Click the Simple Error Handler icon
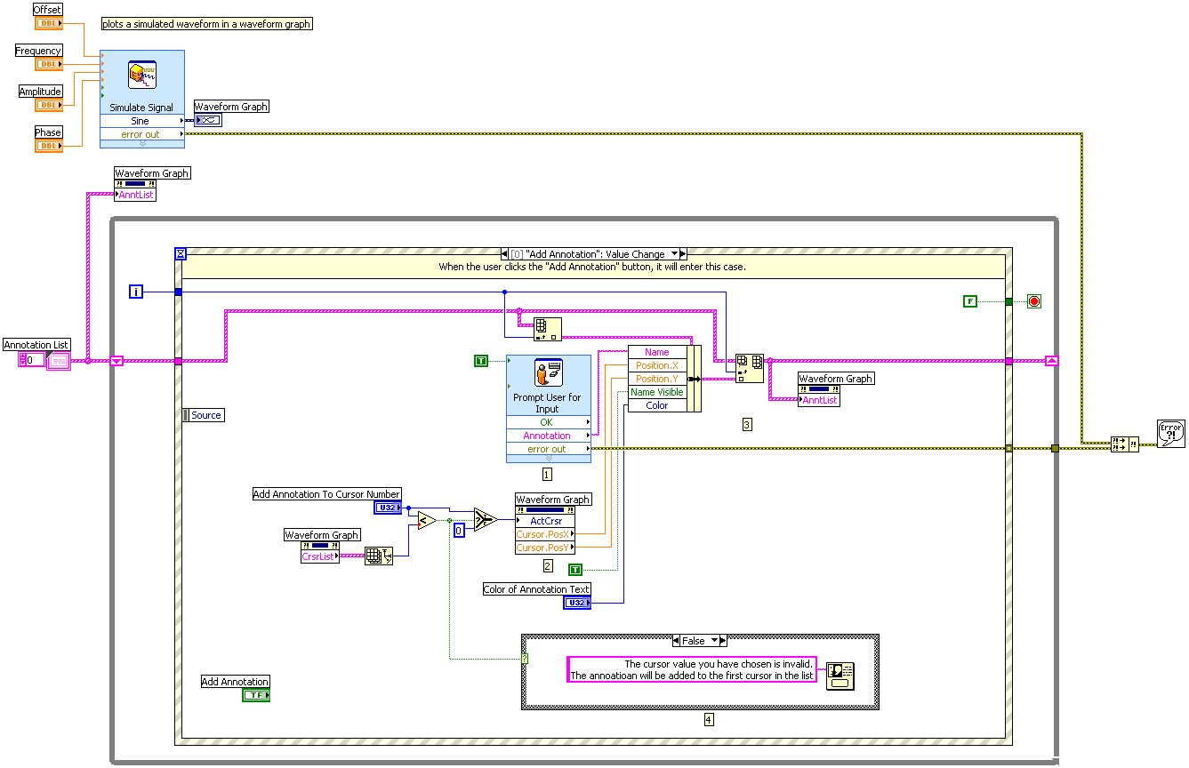Image resolution: width=1189 pixels, height=768 pixels. (1171, 433)
